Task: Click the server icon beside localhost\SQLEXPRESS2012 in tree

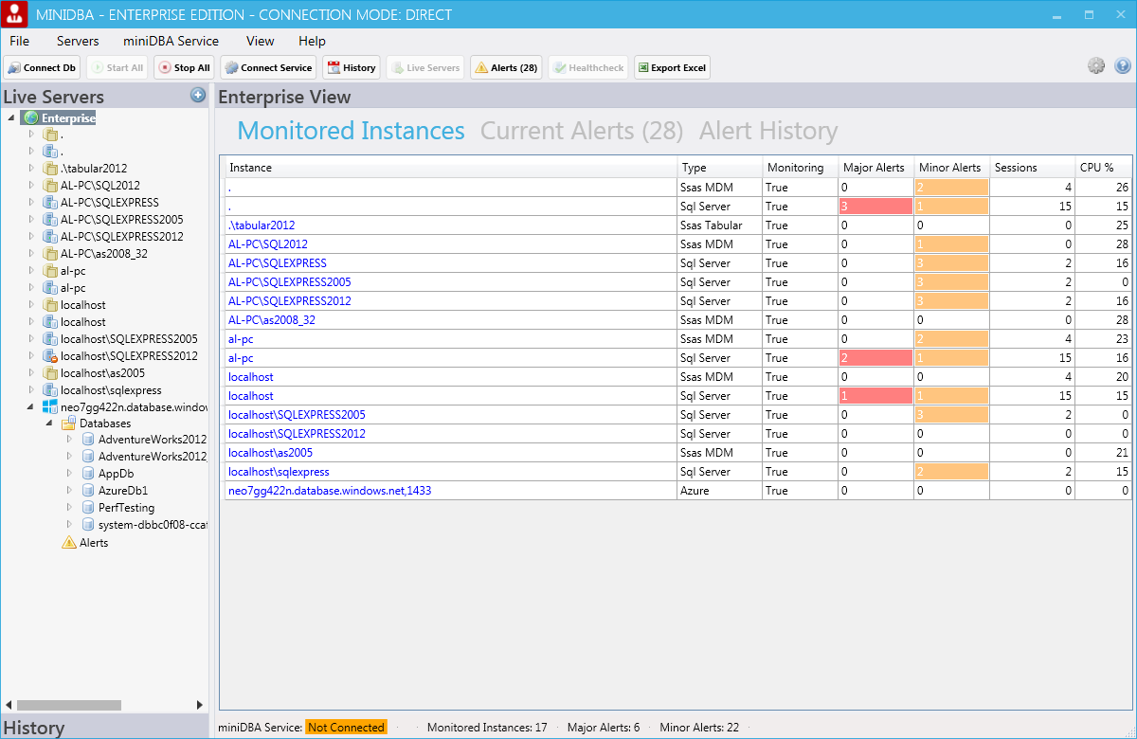Action: (x=50, y=355)
